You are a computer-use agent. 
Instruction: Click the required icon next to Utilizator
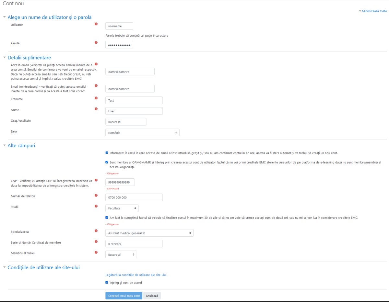(x=96, y=24)
